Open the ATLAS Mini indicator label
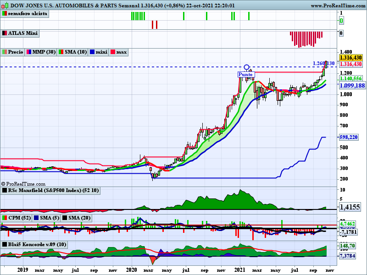Image resolution: width=367 pixels, height=275 pixels. click(x=20, y=33)
